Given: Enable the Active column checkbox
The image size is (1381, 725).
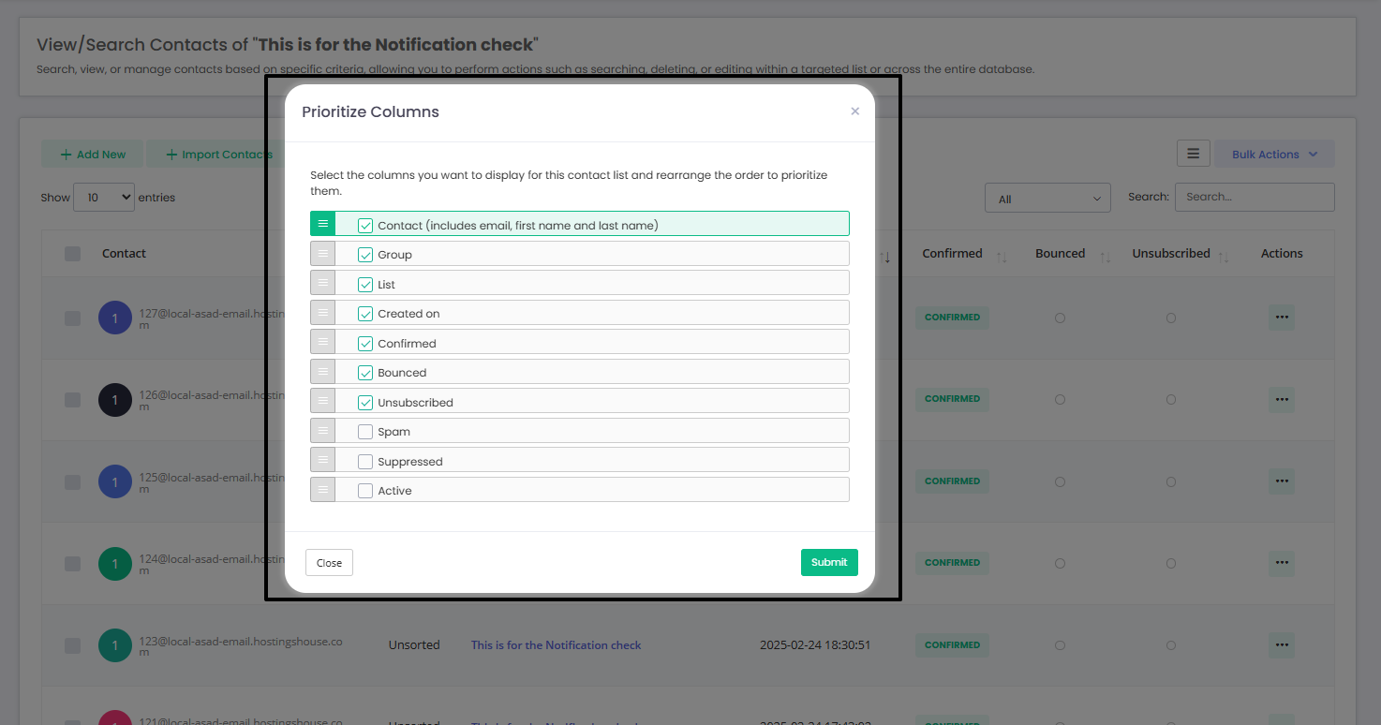Looking at the screenshot, I should point(365,491).
